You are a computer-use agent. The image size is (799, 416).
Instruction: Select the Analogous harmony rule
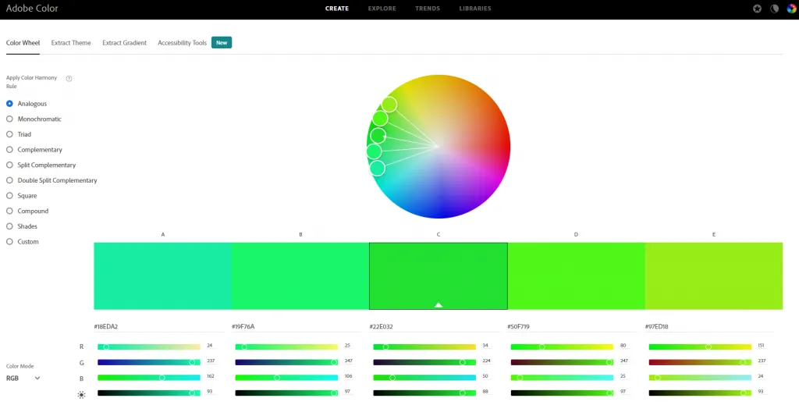[27, 104]
